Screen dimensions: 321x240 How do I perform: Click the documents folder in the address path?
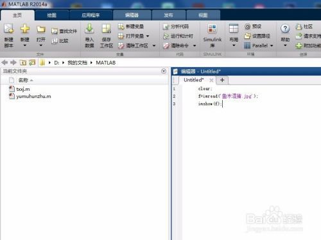pyautogui.click(x=78, y=63)
